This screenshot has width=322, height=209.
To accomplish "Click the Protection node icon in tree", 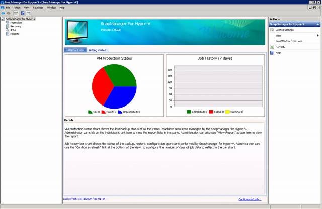I will [x=8, y=23].
